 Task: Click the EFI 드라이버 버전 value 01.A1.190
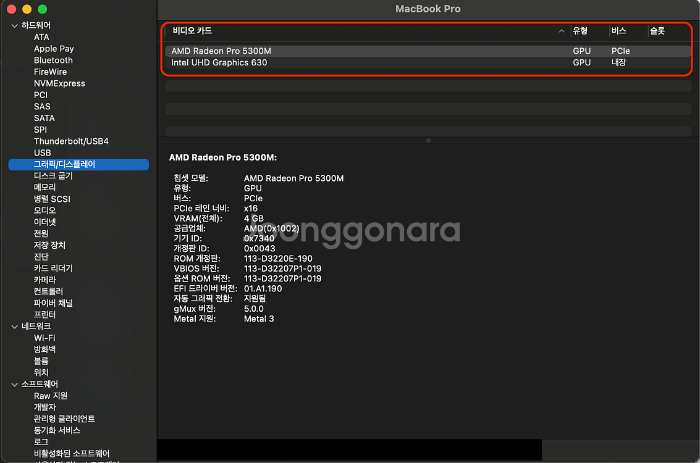(263, 288)
